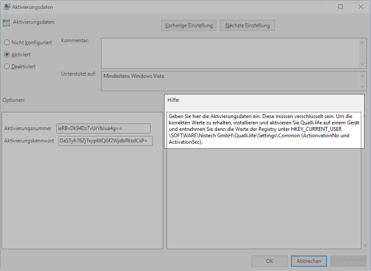Screen dimensions: 371x271
Task: Confirm the dialog with OK
Action: pos(269,261)
